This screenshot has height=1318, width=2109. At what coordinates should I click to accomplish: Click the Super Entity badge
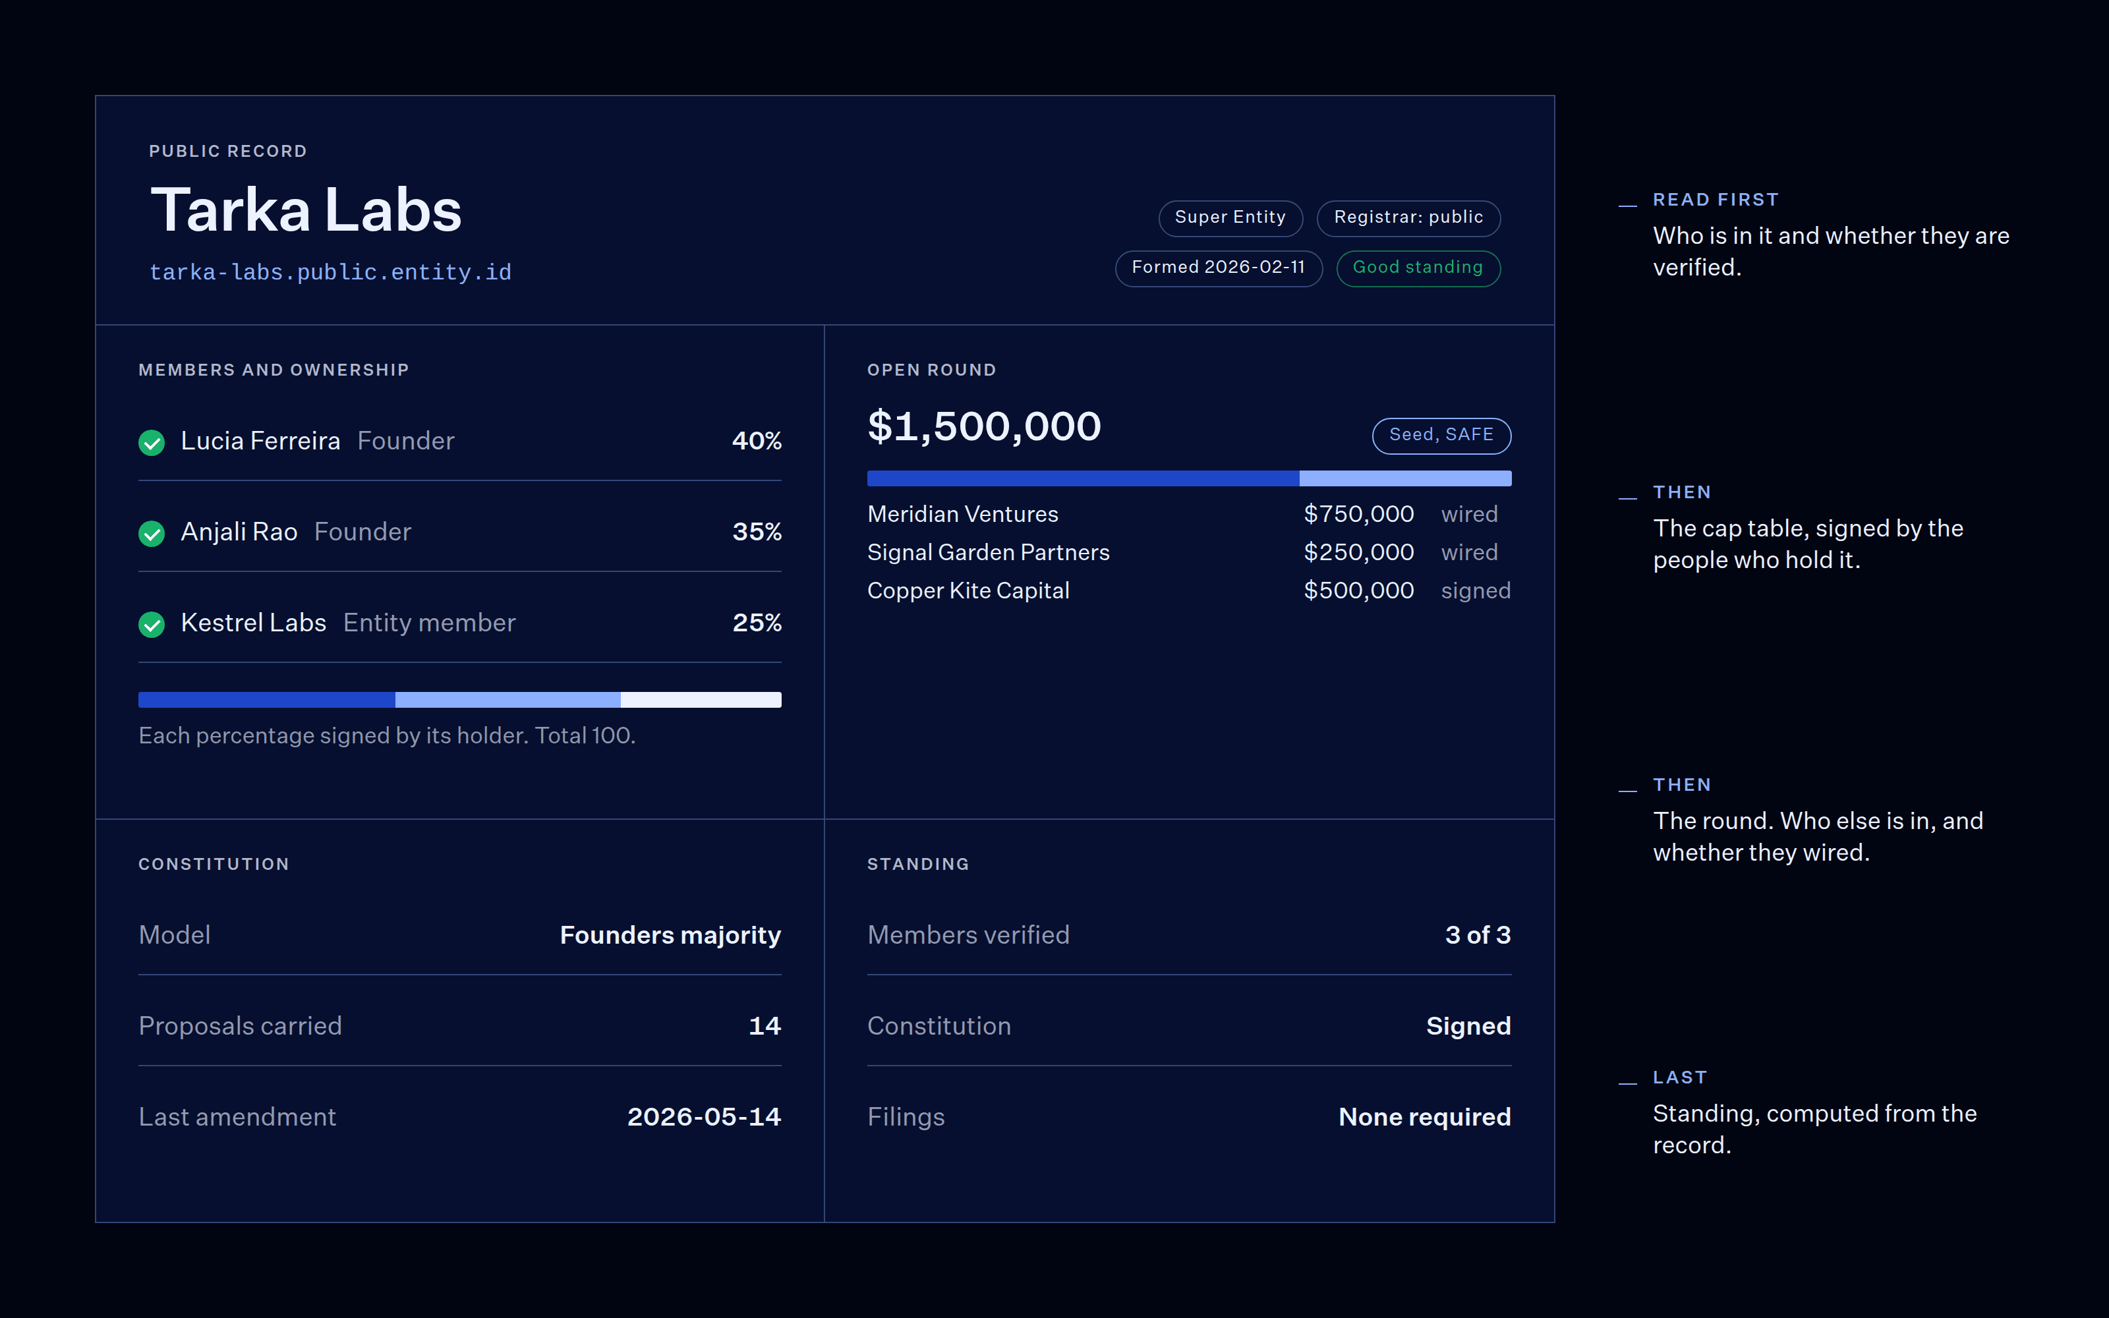[1230, 218]
